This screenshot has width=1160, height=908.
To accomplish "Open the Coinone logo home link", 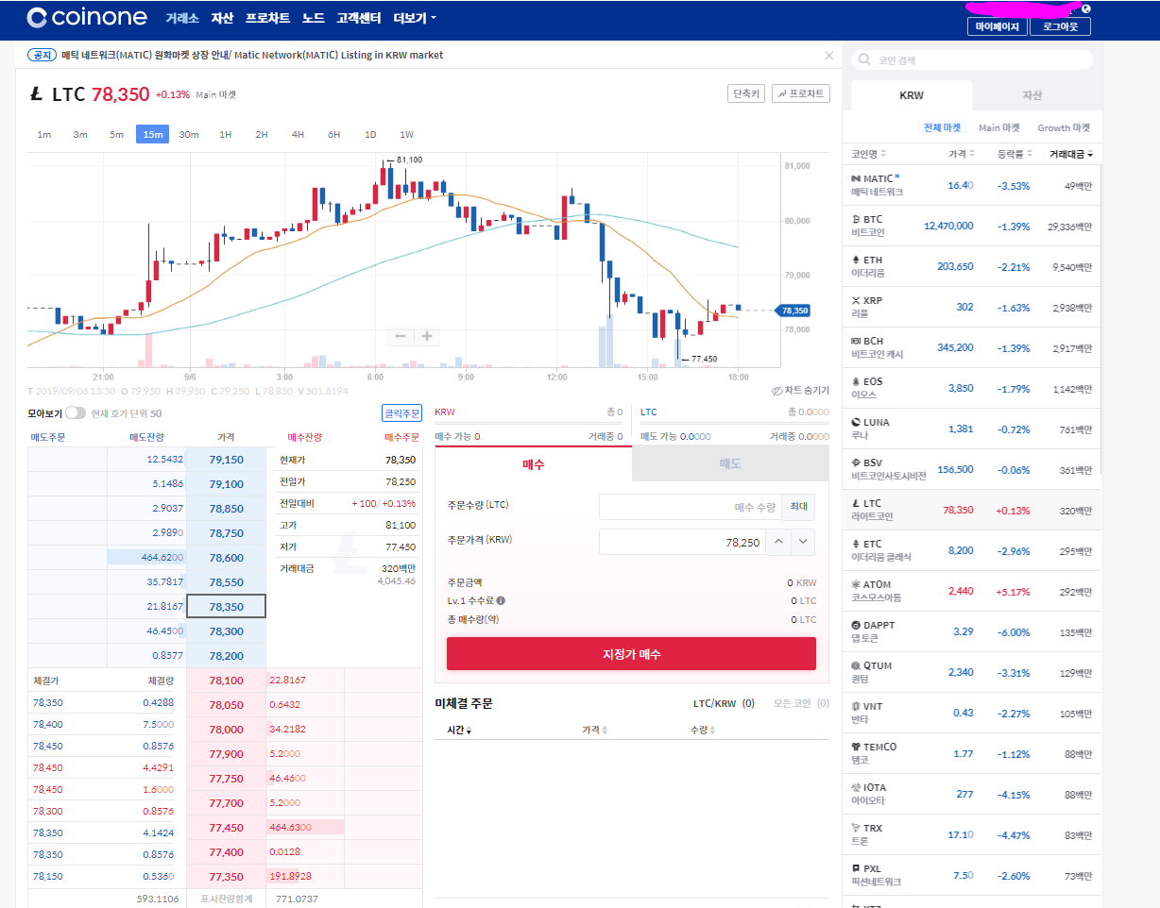I will 87,17.
